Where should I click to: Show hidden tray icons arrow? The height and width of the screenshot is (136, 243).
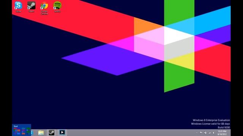197,133
